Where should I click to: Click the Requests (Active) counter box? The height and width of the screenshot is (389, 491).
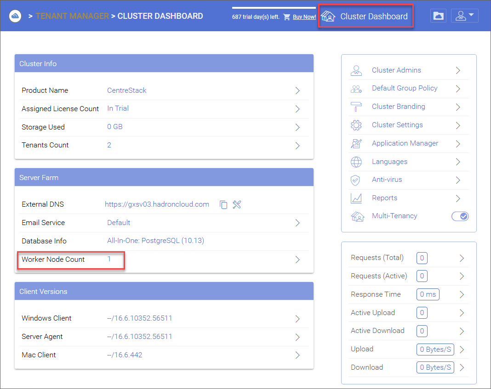click(x=422, y=276)
